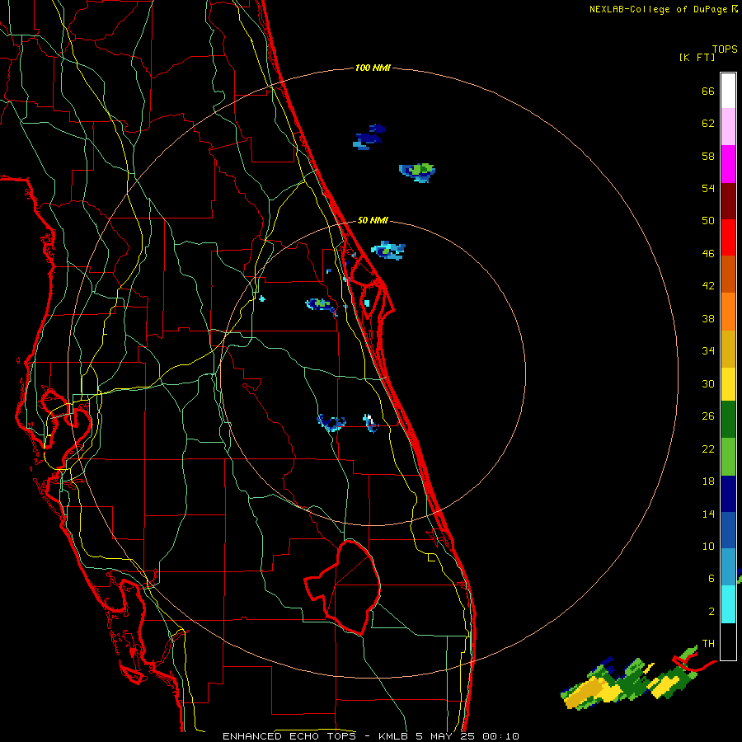Click the legend value 42
The width and height of the screenshot is (742, 742).
click(708, 286)
